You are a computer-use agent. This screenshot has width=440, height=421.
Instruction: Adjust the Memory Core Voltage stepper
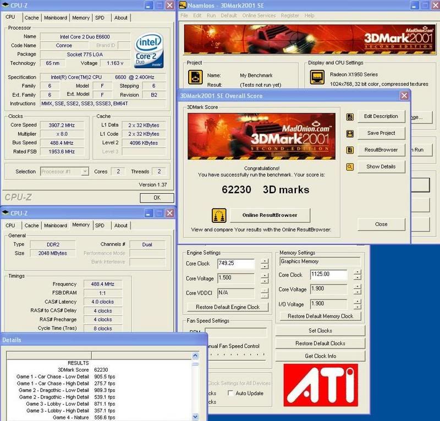coord(357,289)
